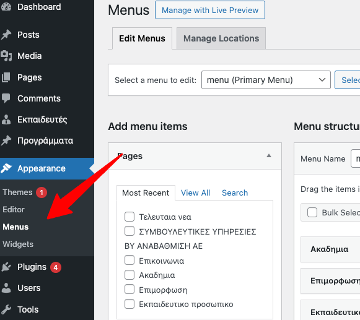
Task: Click the Users silhouette icon
Action: pos(6,288)
